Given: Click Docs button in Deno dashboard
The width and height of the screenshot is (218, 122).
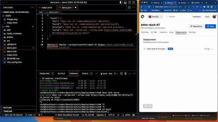Looking at the screenshot, I should pos(207,17).
